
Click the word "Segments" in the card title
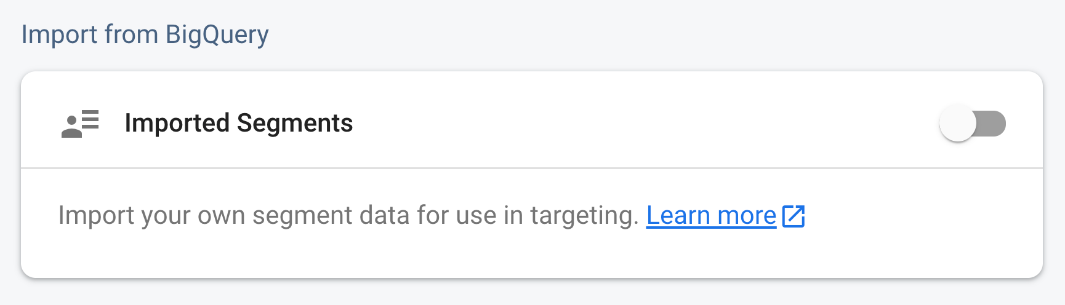tap(295, 123)
